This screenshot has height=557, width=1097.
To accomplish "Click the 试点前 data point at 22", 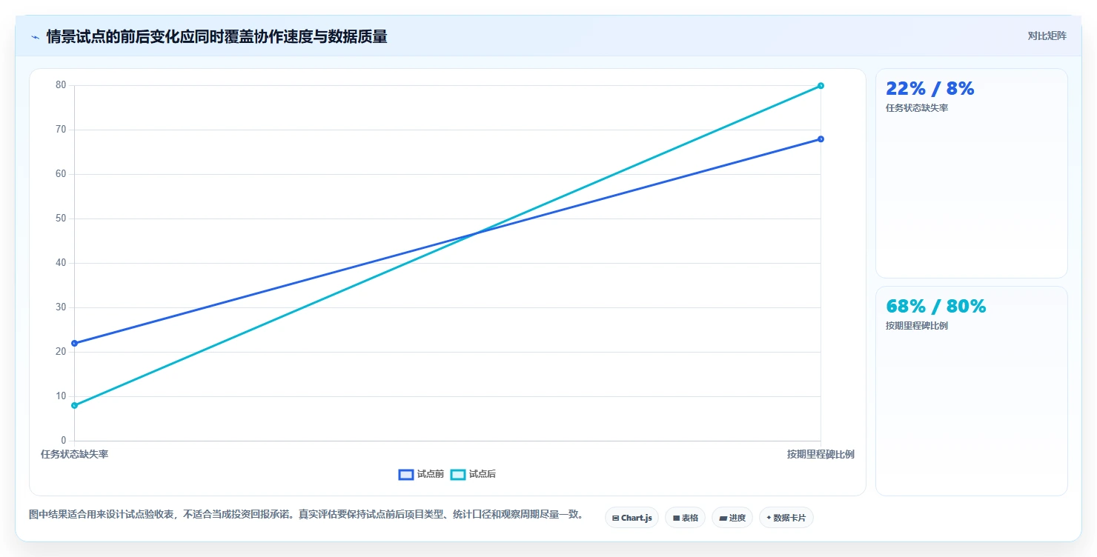I will click(x=74, y=343).
